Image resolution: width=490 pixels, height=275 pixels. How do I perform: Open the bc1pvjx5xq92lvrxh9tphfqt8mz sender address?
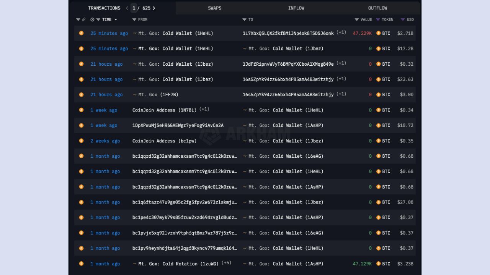point(185,233)
